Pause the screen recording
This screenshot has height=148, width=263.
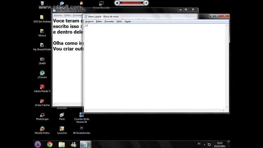(146, 3)
